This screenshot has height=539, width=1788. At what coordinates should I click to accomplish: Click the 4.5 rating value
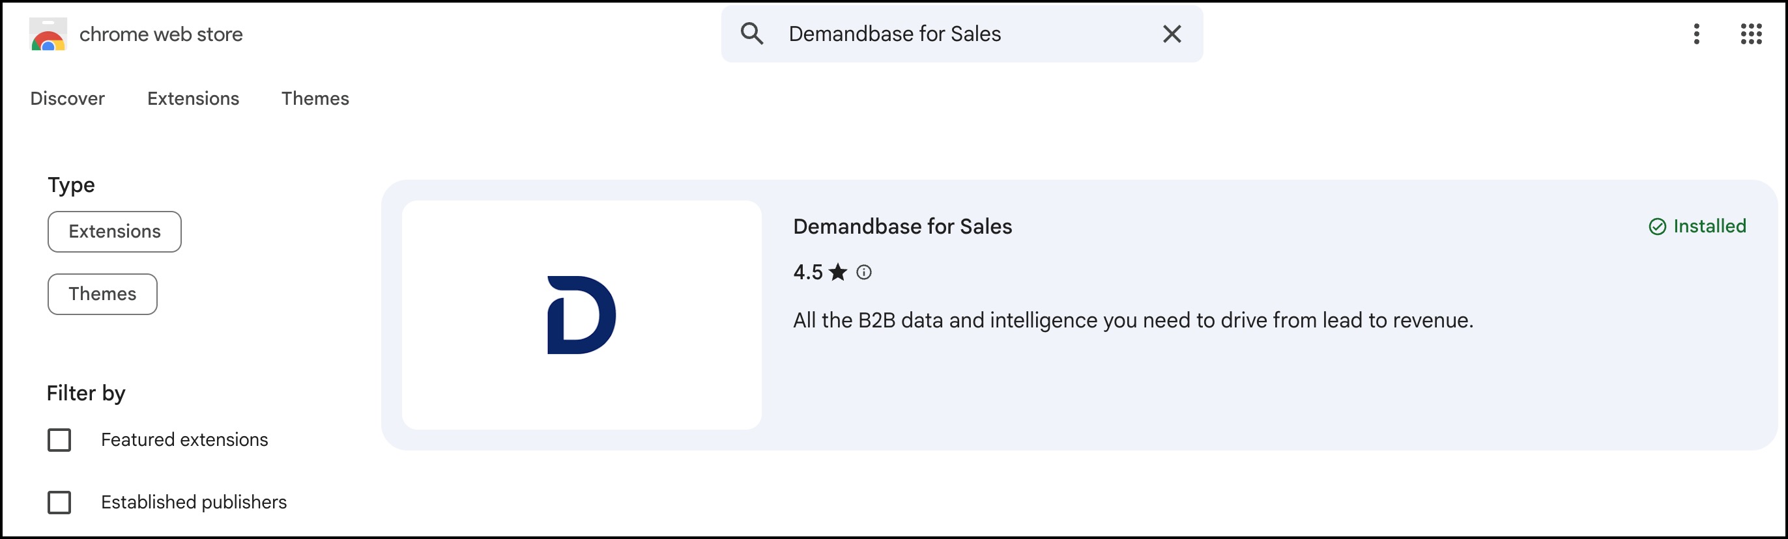pyautogui.click(x=807, y=272)
